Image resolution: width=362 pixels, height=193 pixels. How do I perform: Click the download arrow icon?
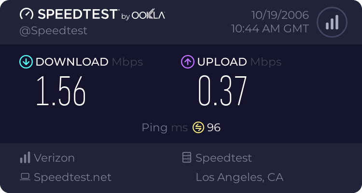click(26, 62)
